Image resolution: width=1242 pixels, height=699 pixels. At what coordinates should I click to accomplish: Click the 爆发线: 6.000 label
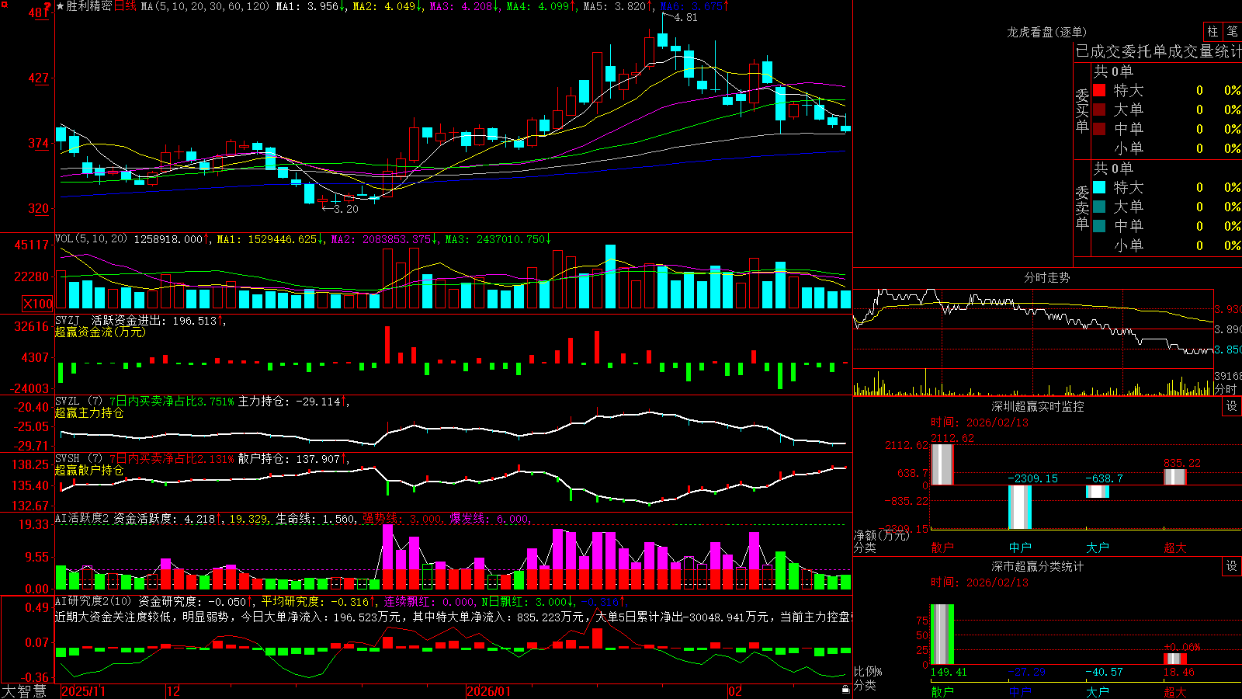[x=490, y=519]
